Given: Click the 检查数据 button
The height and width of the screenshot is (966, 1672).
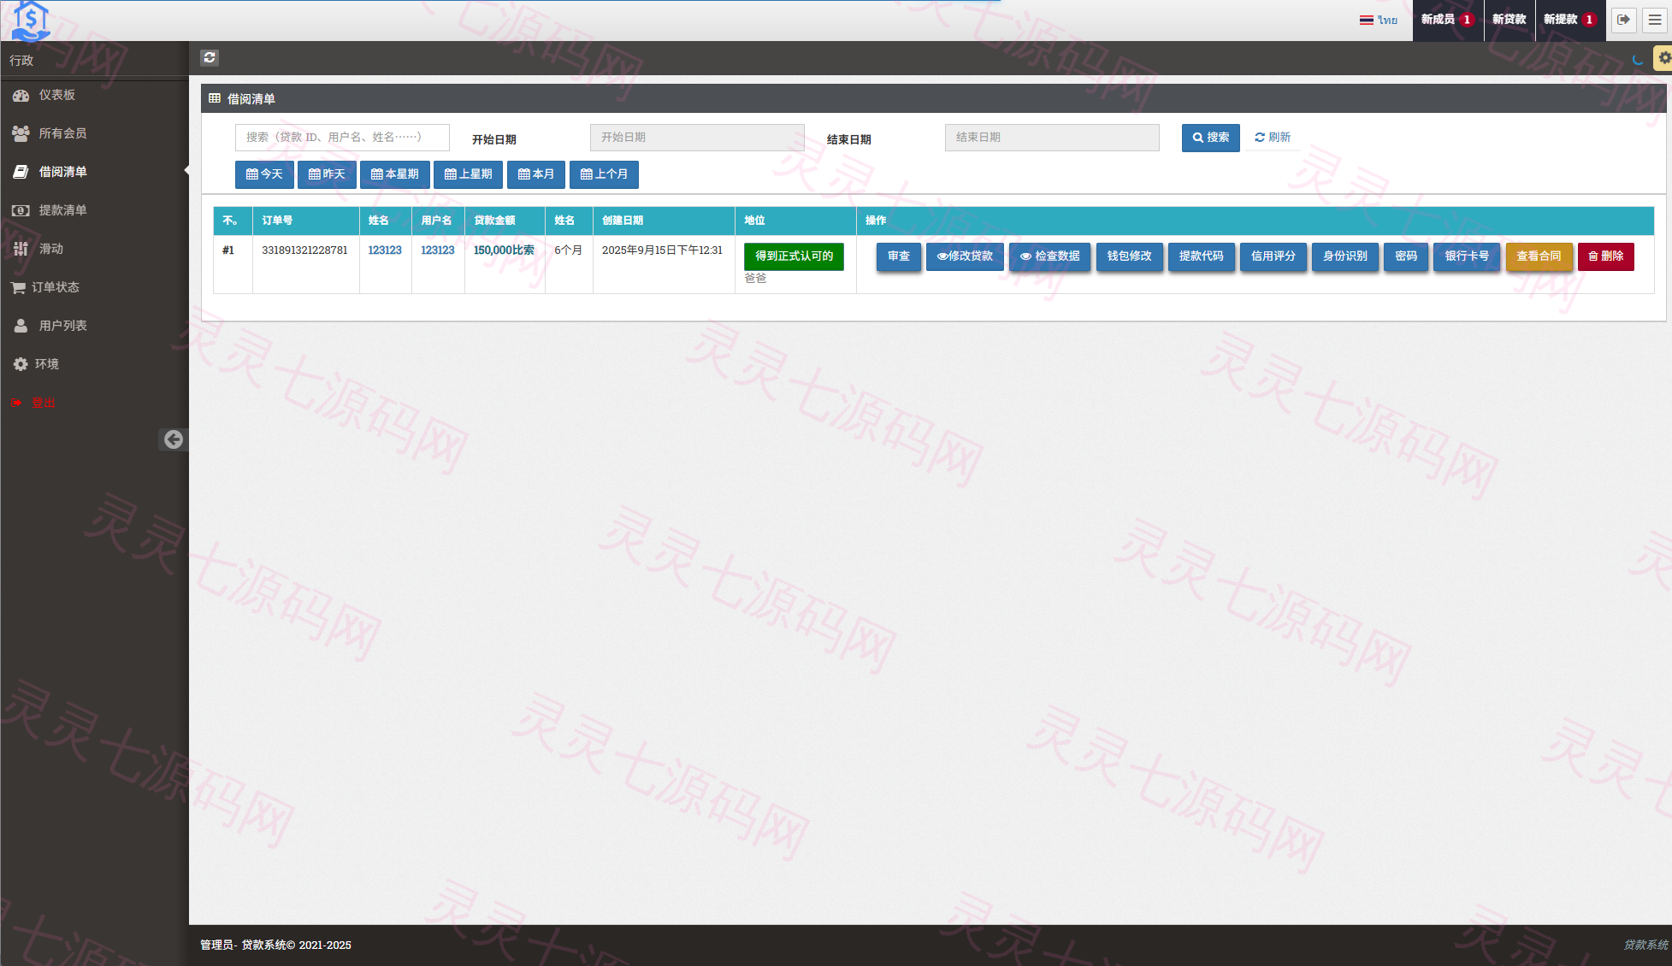Looking at the screenshot, I should tap(1049, 256).
